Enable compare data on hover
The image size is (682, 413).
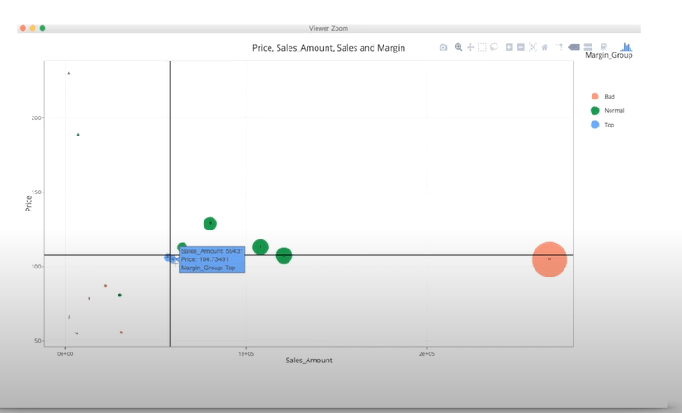click(x=588, y=47)
